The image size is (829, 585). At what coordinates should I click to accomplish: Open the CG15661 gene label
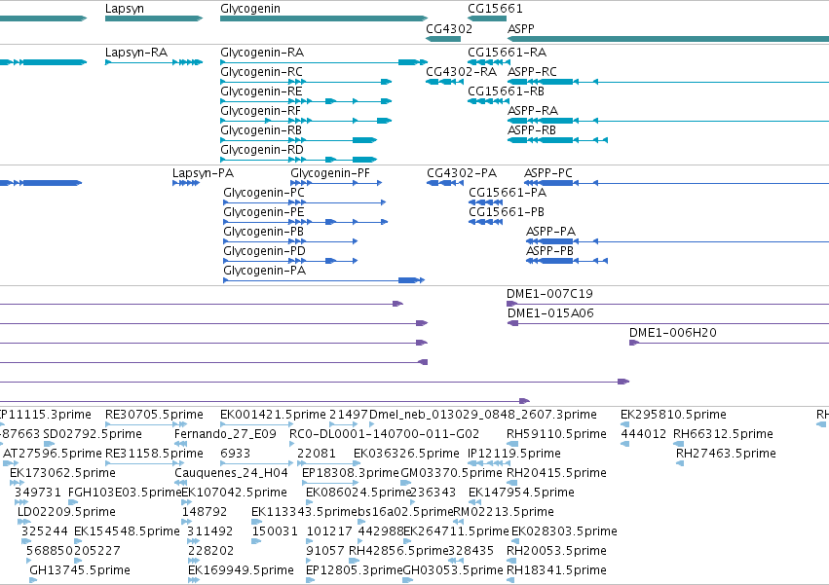tap(495, 9)
